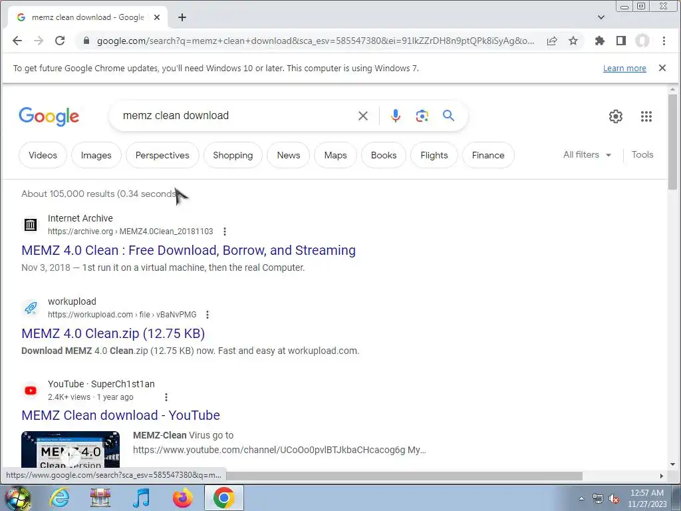Filter results by Flights
681x511 pixels.
pyautogui.click(x=434, y=155)
